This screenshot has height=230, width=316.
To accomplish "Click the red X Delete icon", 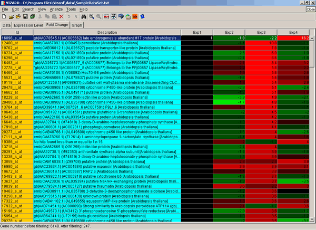I will click(x=61, y=16).
